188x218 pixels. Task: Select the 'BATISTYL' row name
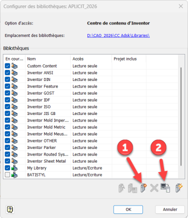(36, 175)
